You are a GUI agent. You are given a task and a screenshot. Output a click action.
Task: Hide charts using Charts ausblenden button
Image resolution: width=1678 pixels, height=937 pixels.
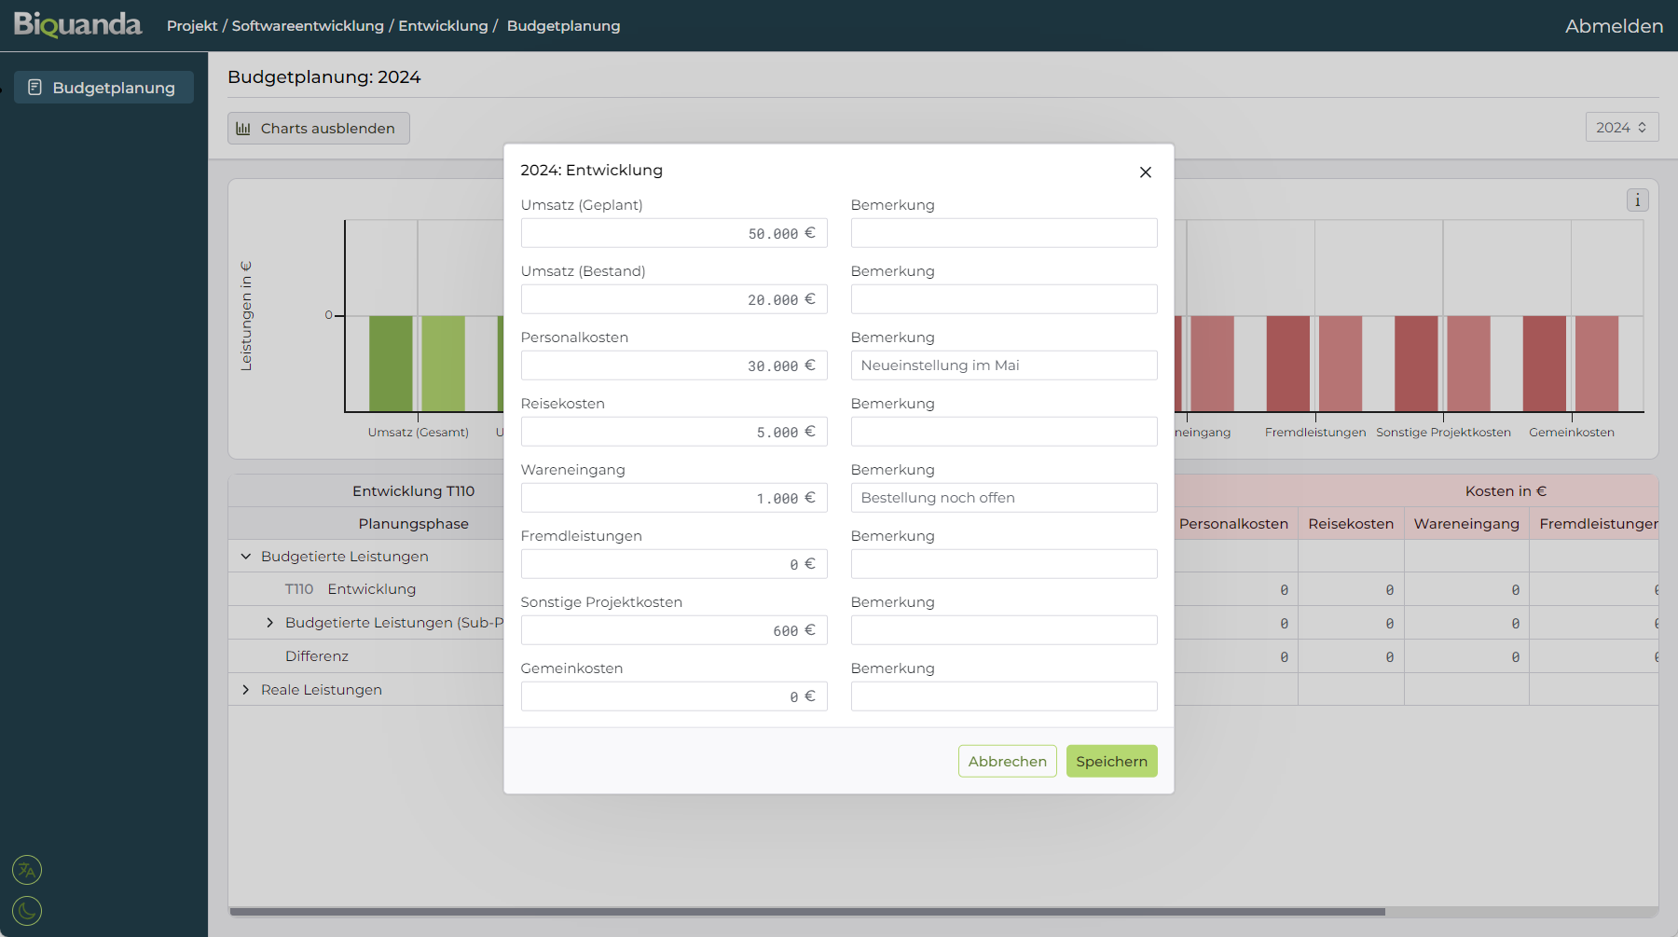[318, 129]
